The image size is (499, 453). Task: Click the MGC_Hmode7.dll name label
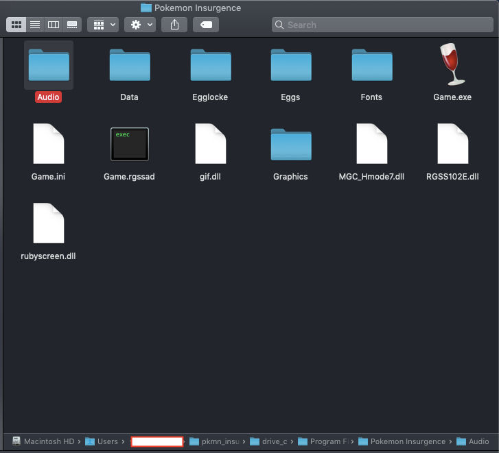pyautogui.click(x=371, y=177)
